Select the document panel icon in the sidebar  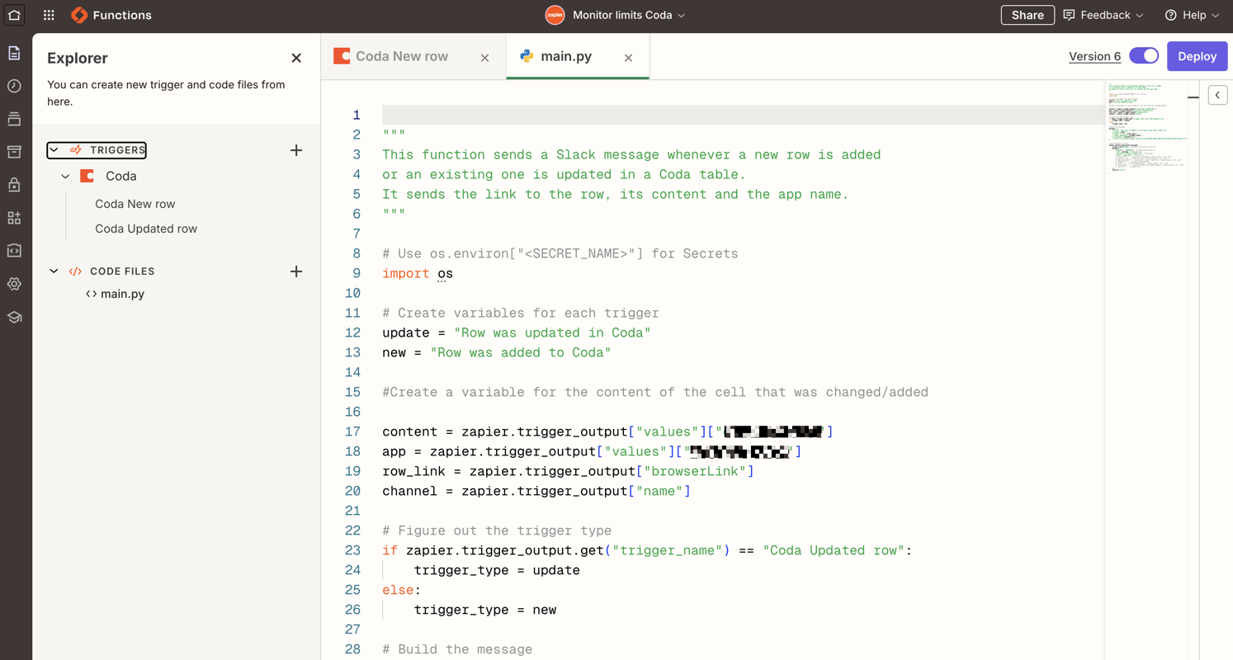tap(14, 51)
